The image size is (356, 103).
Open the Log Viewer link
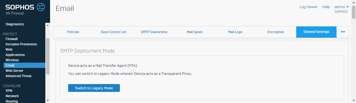pos(308,7)
